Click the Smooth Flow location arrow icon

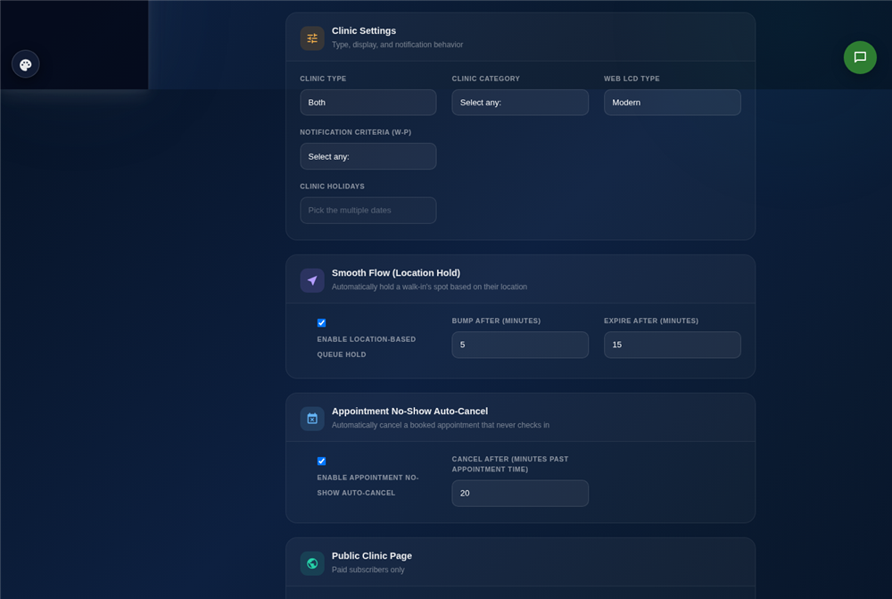point(312,280)
